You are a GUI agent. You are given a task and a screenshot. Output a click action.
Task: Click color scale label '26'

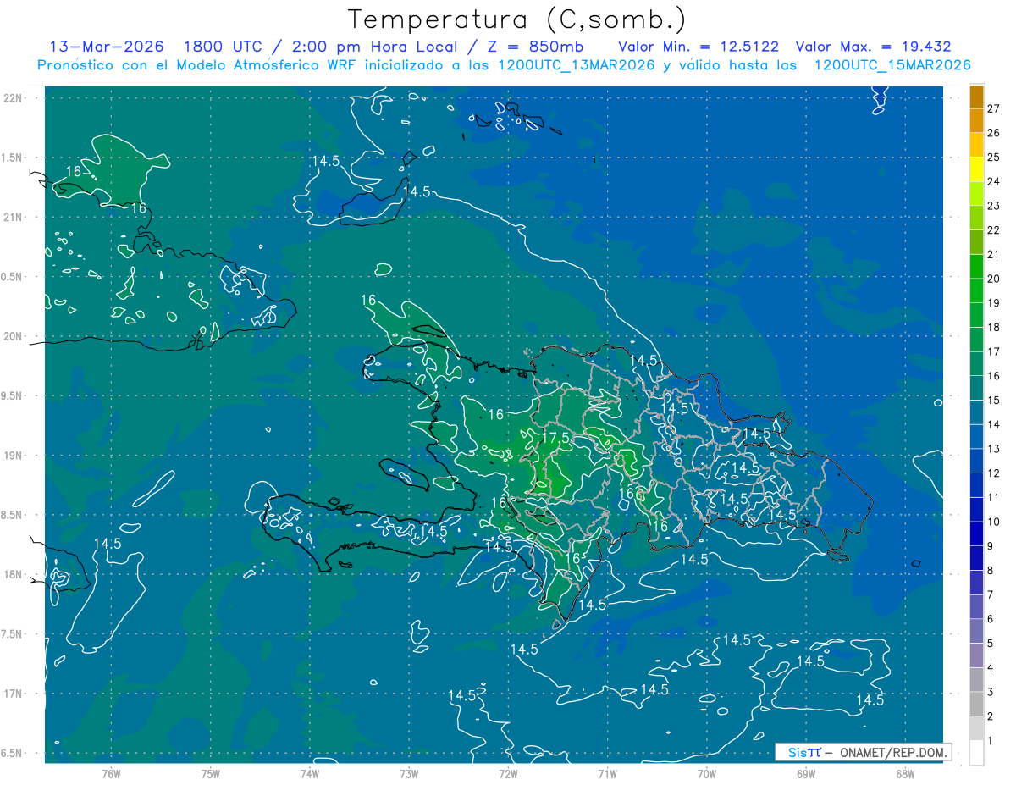tap(994, 133)
